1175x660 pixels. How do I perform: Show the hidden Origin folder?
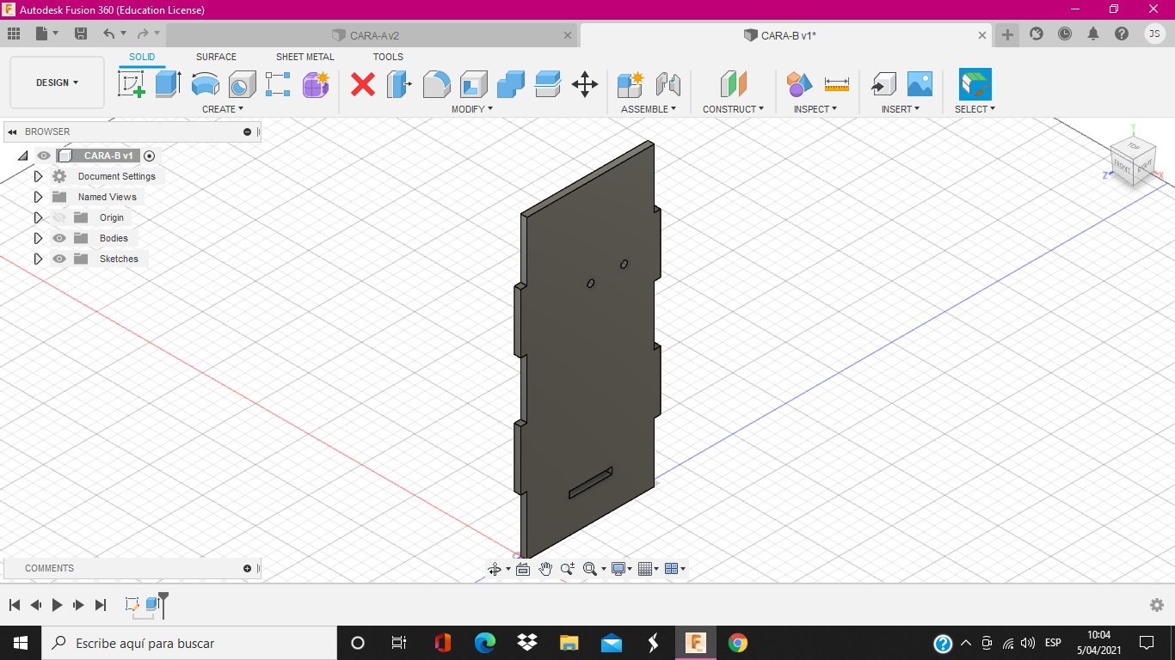click(x=59, y=217)
